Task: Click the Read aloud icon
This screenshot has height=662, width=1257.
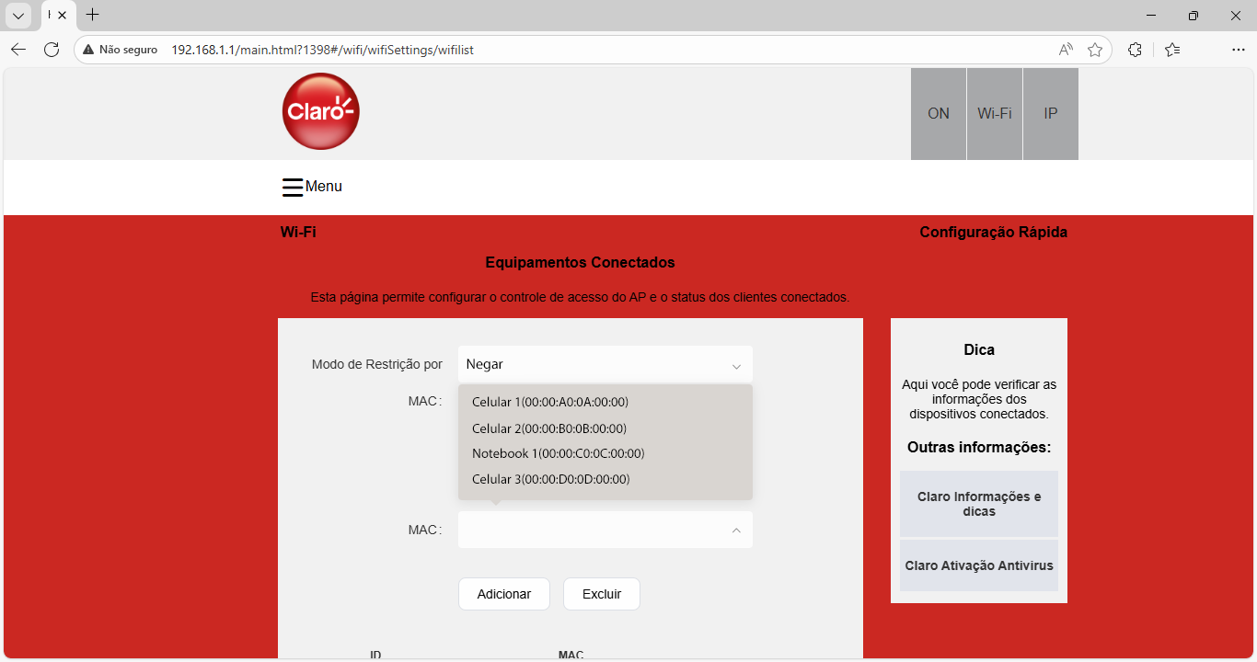Action: pos(1066,50)
